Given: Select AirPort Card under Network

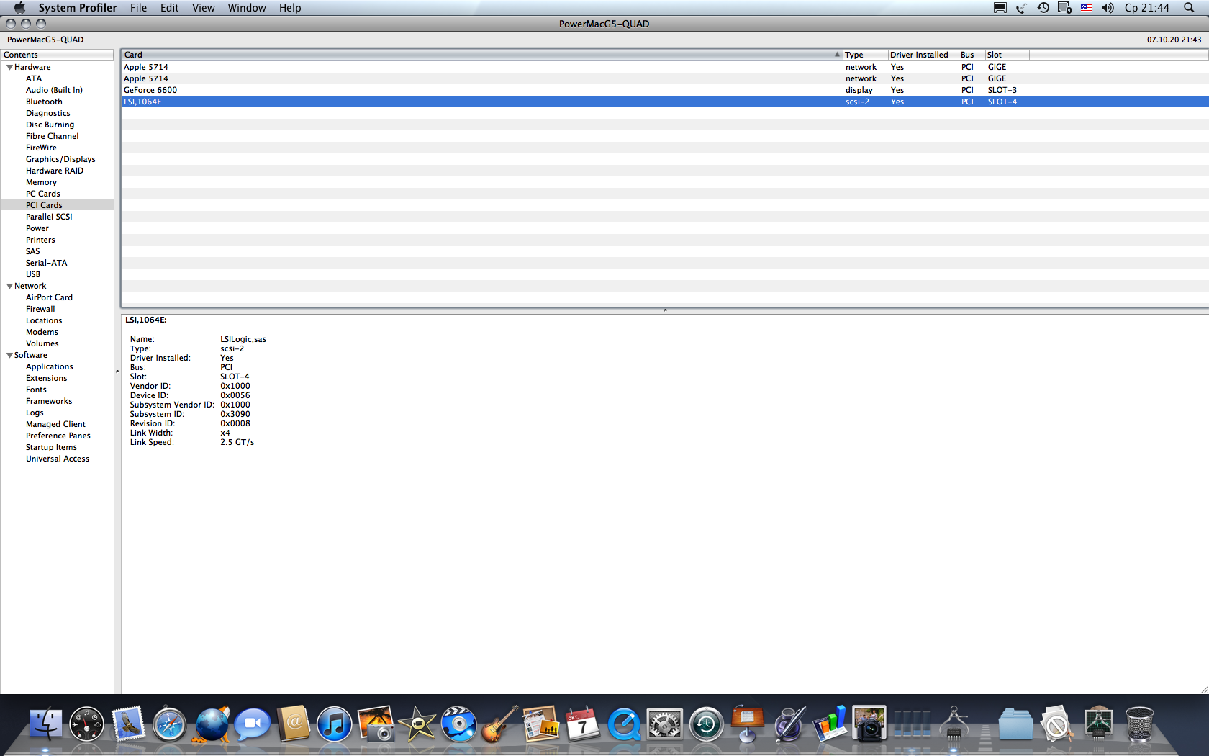Looking at the screenshot, I should [x=49, y=297].
